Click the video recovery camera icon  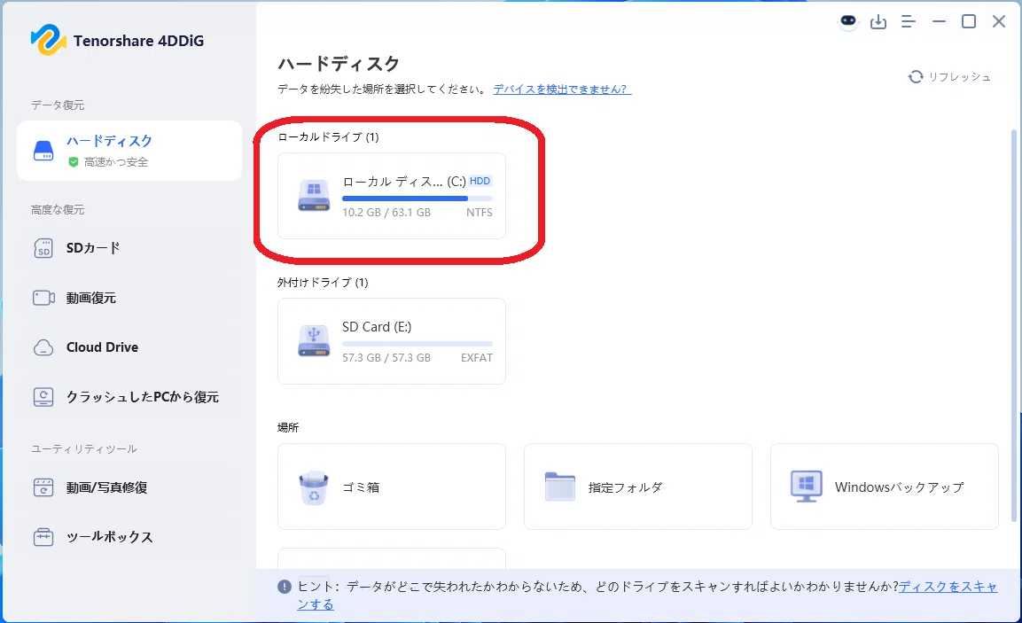(43, 298)
